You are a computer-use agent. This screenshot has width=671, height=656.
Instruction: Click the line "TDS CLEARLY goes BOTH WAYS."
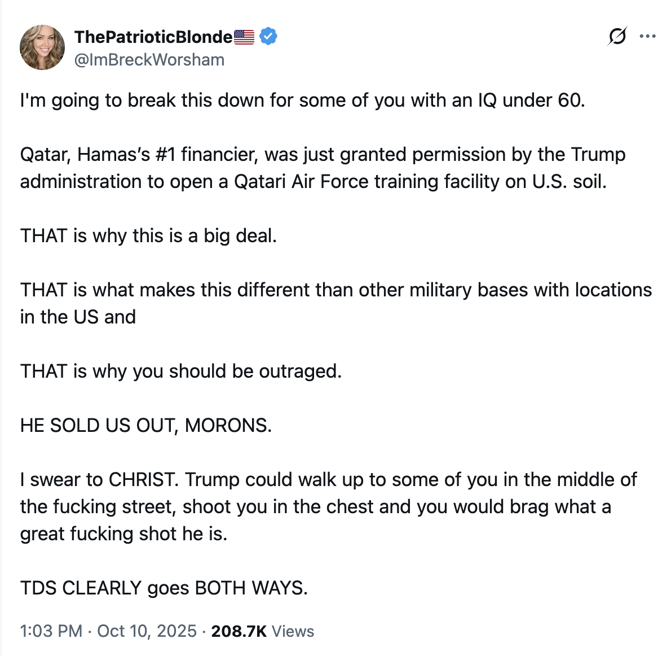(164, 588)
